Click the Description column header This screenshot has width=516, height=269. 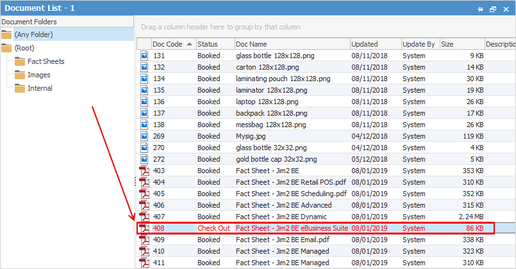tap(500, 44)
